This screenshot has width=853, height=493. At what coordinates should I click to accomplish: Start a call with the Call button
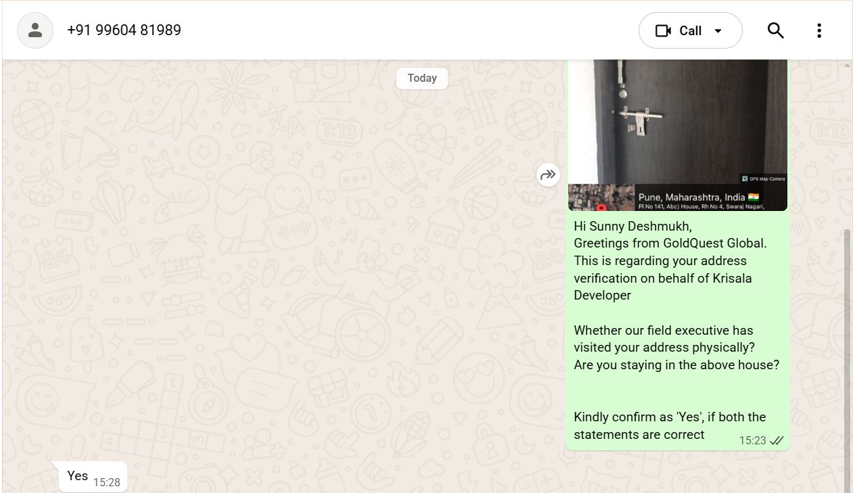coord(690,30)
